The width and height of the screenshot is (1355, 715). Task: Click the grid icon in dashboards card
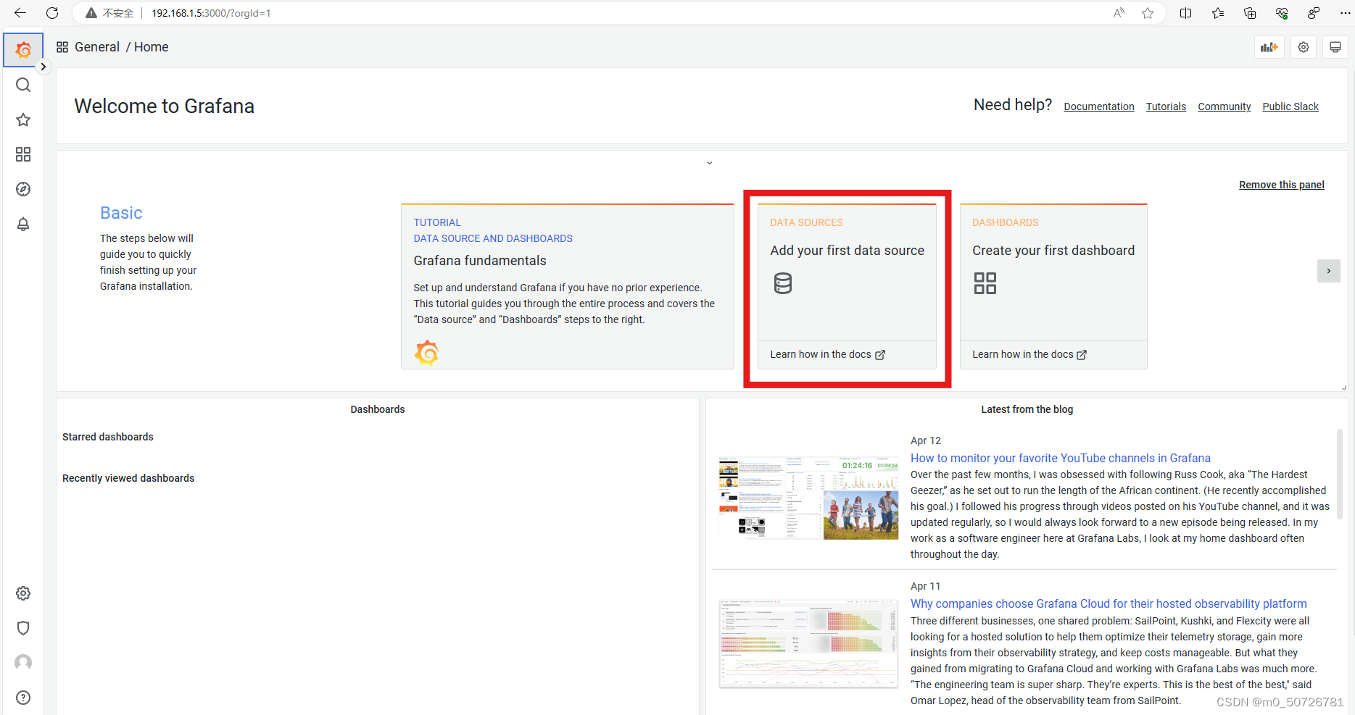(x=985, y=283)
